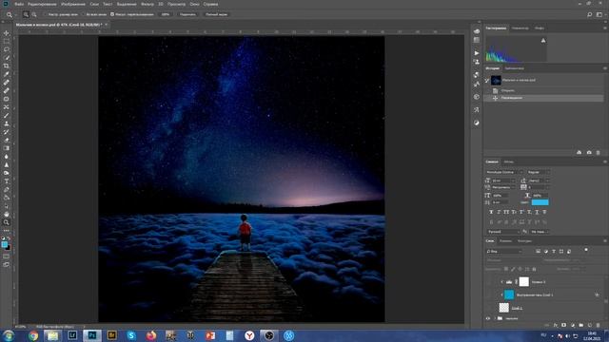Add a layer mask from Layers footer
The height and width of the screenshot is (342, 609).
[564, 325]
